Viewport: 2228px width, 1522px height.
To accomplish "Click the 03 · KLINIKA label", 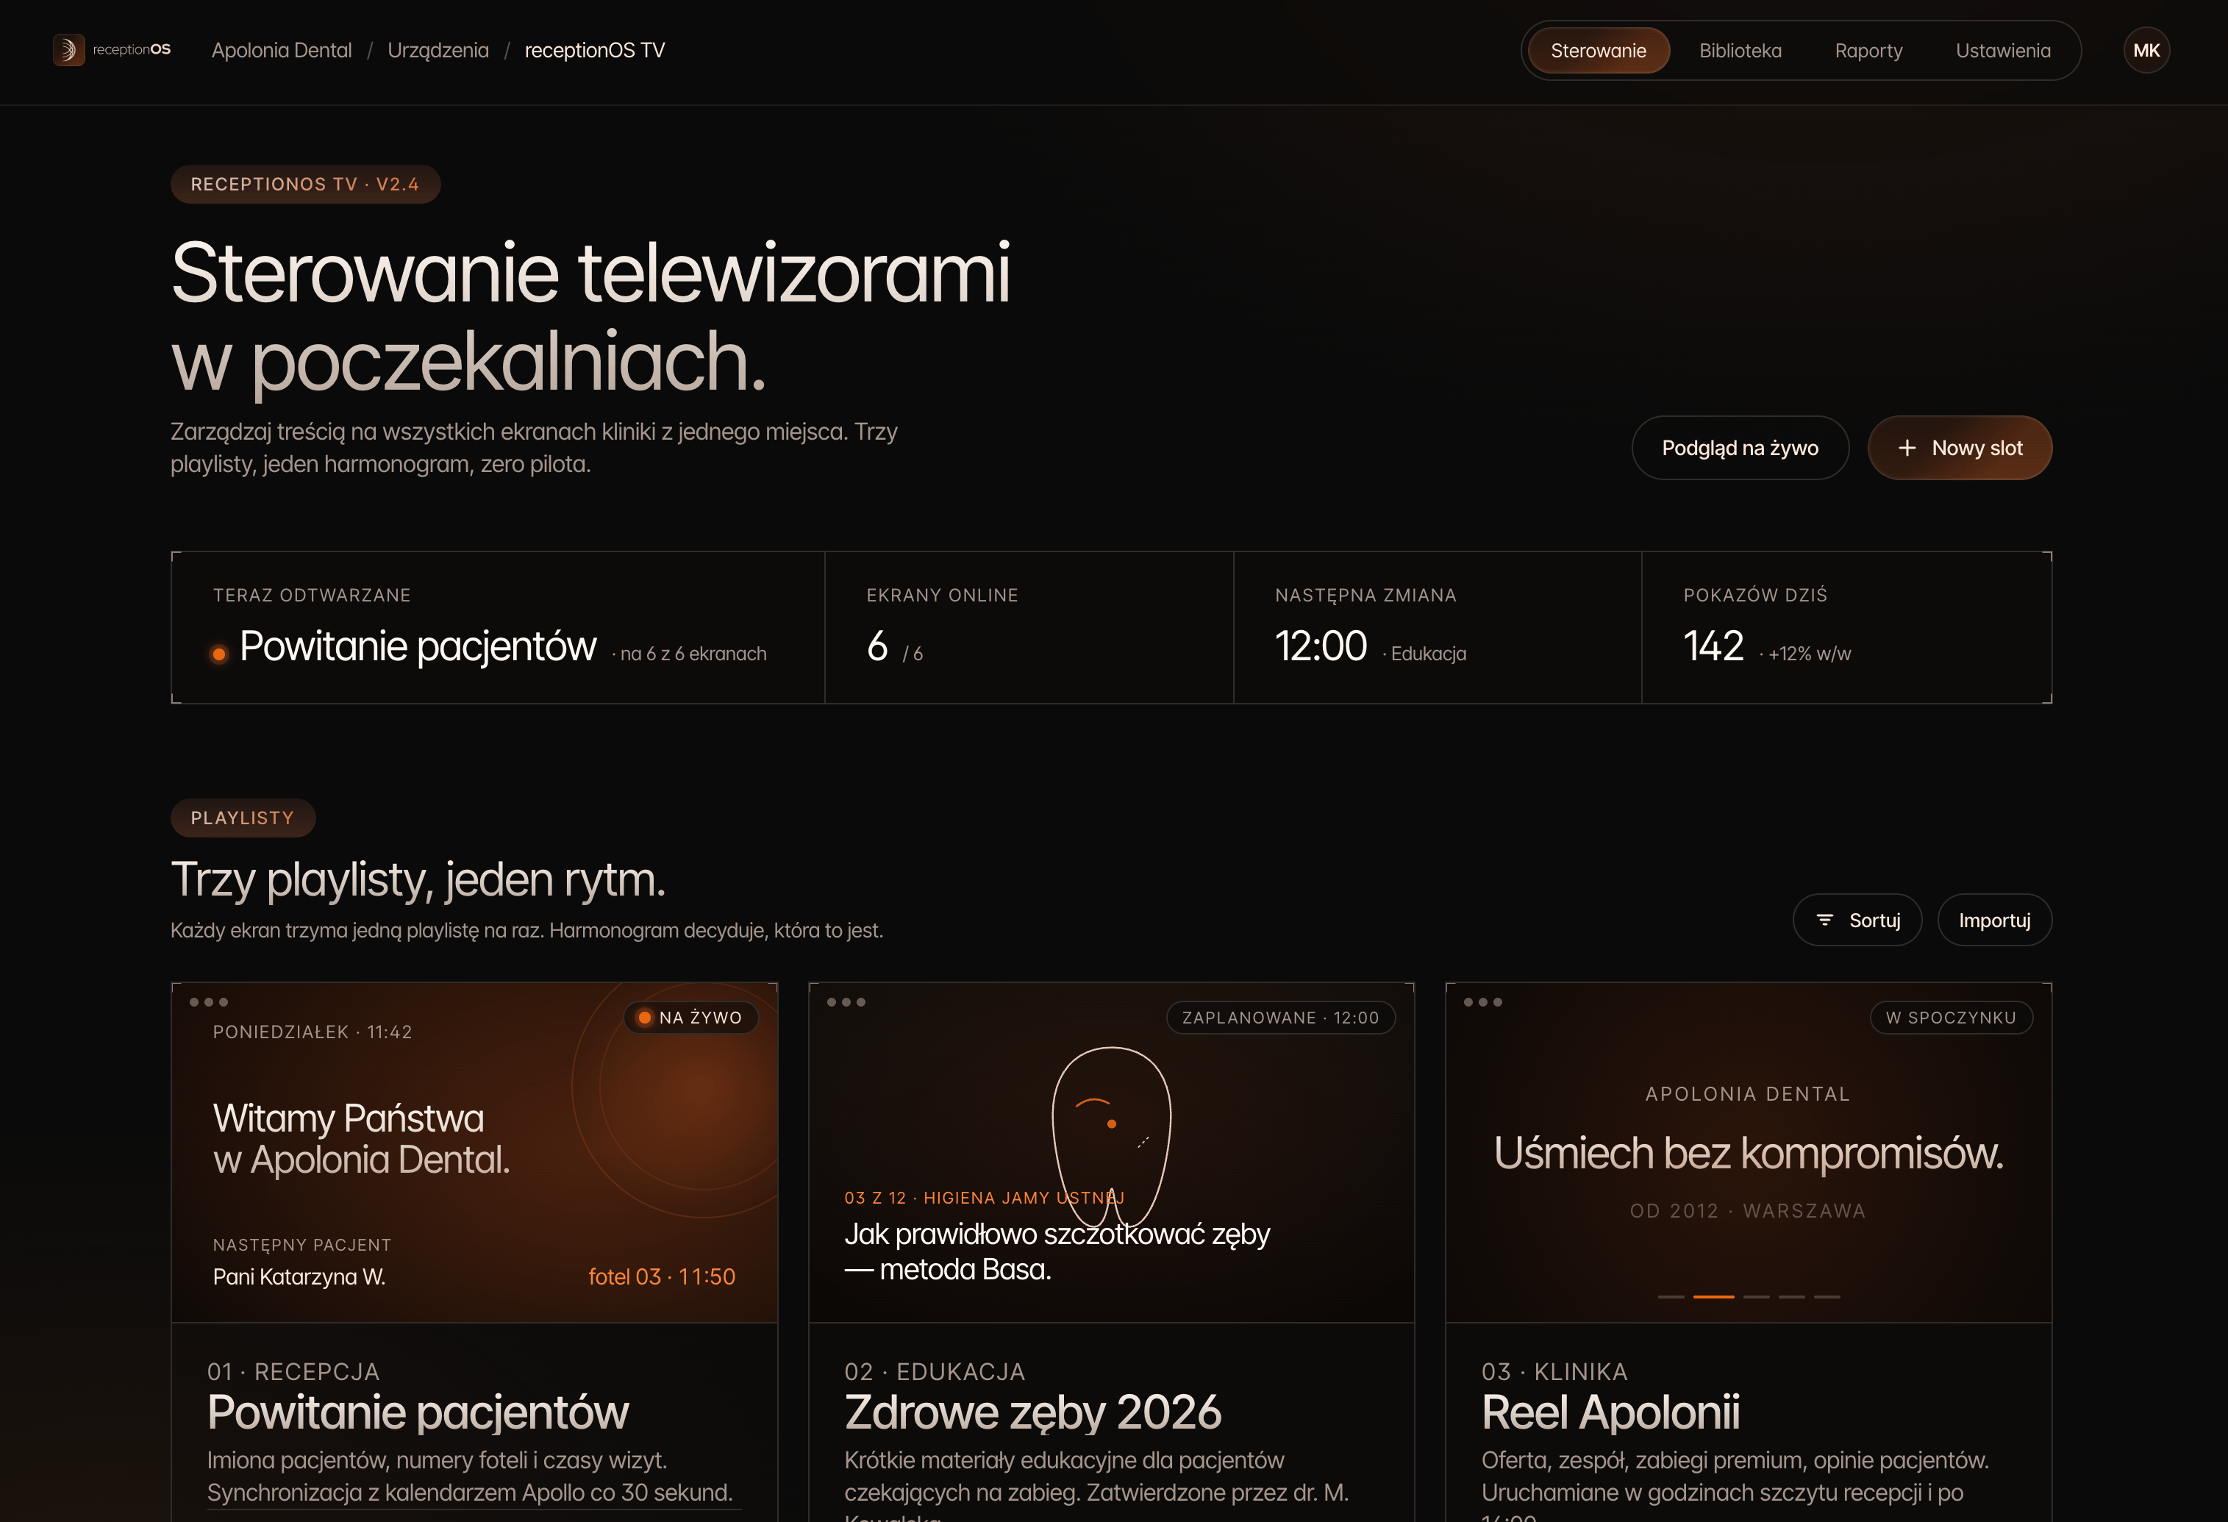I will (x=1554, y=1371).
